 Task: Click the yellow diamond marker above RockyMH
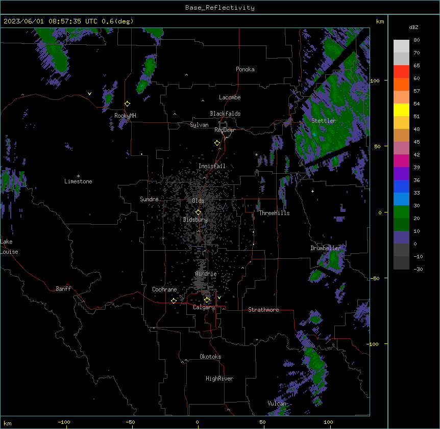128,104
